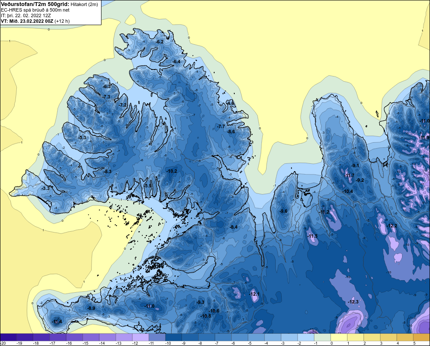
Task: Pick the legend swatch between -1 and 0
Action: coord(322,337)
